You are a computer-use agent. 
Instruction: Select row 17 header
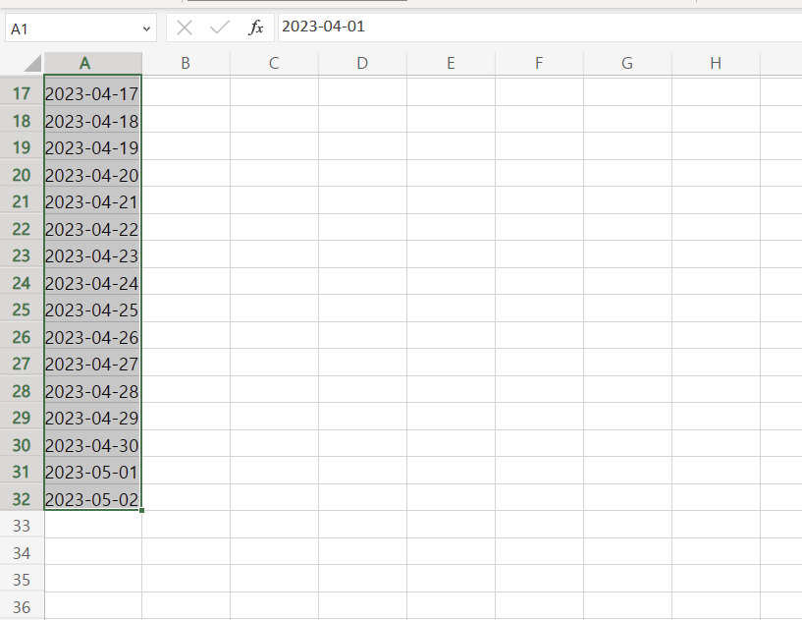point(22,92)
